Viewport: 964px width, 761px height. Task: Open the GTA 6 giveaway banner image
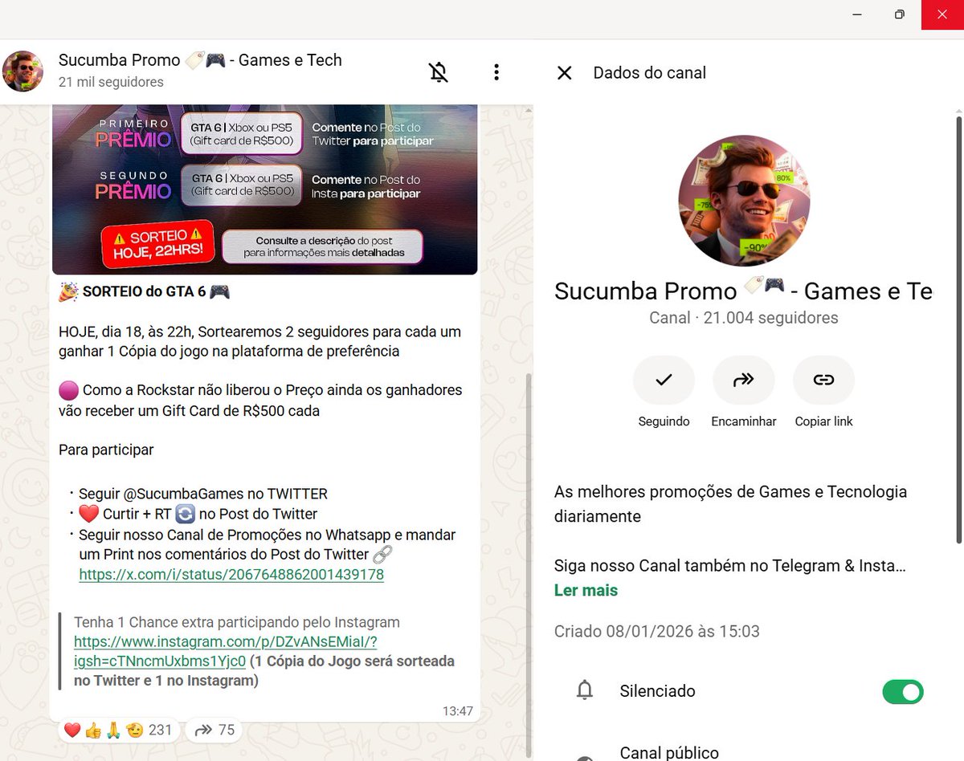(264, 189)
